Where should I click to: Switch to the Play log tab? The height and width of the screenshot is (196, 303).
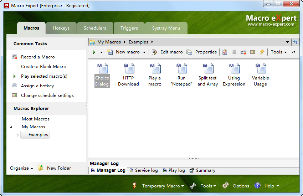[174, 170]
